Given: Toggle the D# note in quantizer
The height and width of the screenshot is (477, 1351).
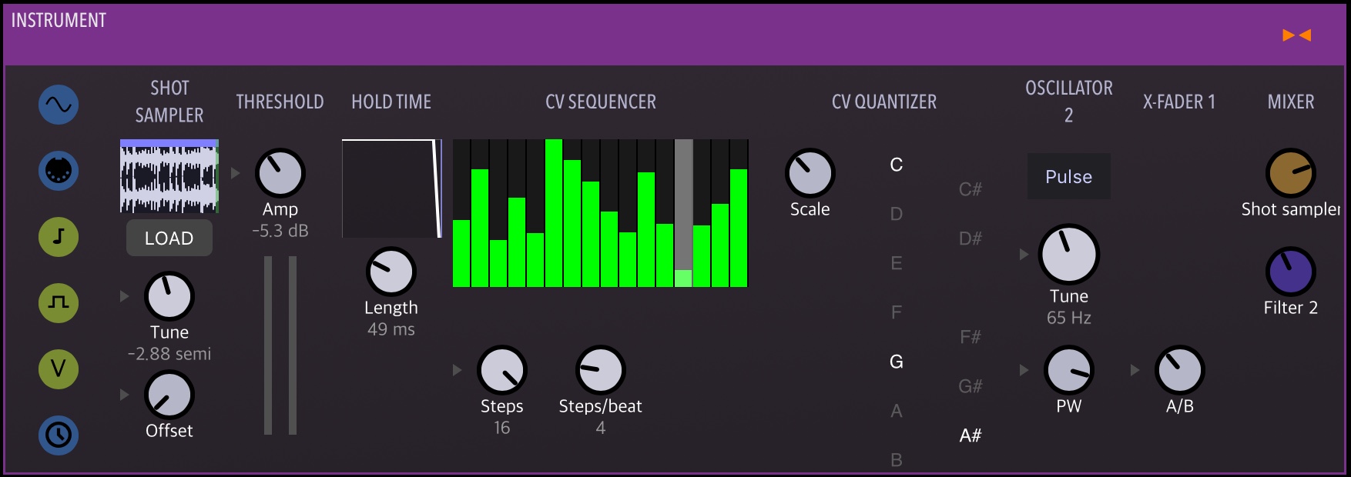Looking at the screenshot, I should (971, 239).
